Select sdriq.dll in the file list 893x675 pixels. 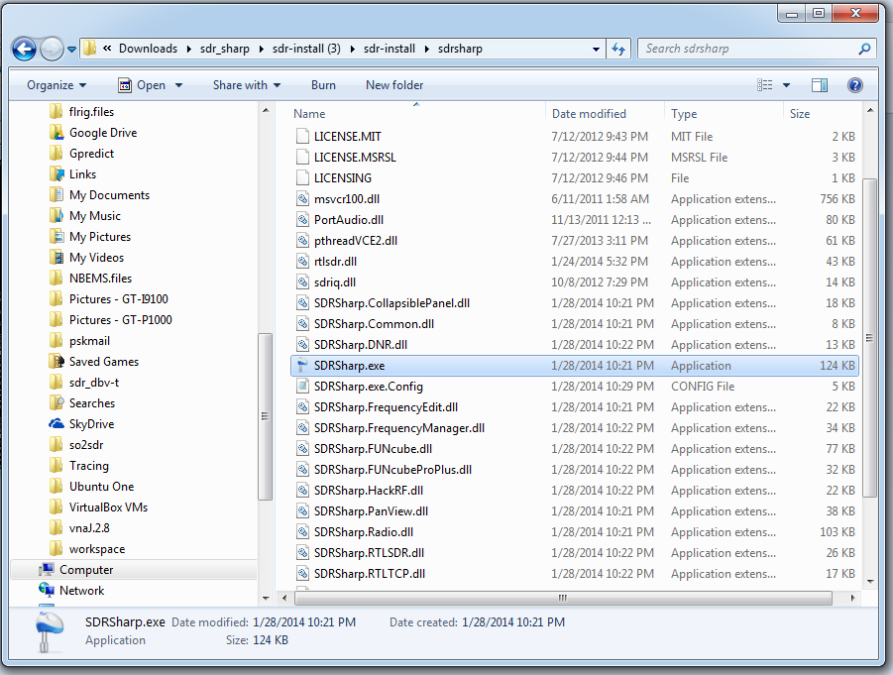[x=334, y=282]
